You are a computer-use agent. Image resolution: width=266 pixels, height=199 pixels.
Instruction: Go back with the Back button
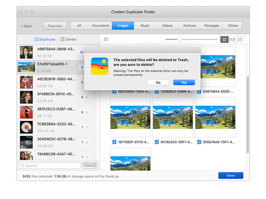pyautogui.click(x=27, y=26)
